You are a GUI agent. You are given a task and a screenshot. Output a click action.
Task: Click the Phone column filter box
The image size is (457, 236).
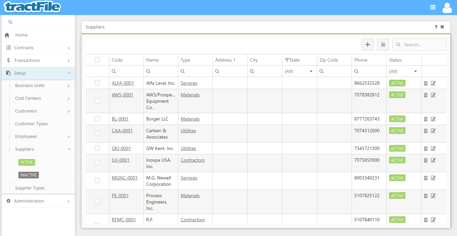[369, 71]
